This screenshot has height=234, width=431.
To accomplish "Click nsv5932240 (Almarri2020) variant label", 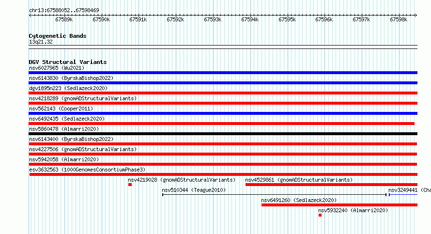I will 353,210.
